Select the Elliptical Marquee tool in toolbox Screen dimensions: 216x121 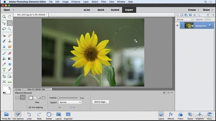tap(10, 23)
